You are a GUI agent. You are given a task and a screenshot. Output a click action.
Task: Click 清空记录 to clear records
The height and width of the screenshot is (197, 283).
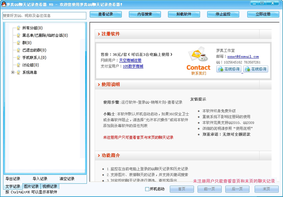[67, 179]
